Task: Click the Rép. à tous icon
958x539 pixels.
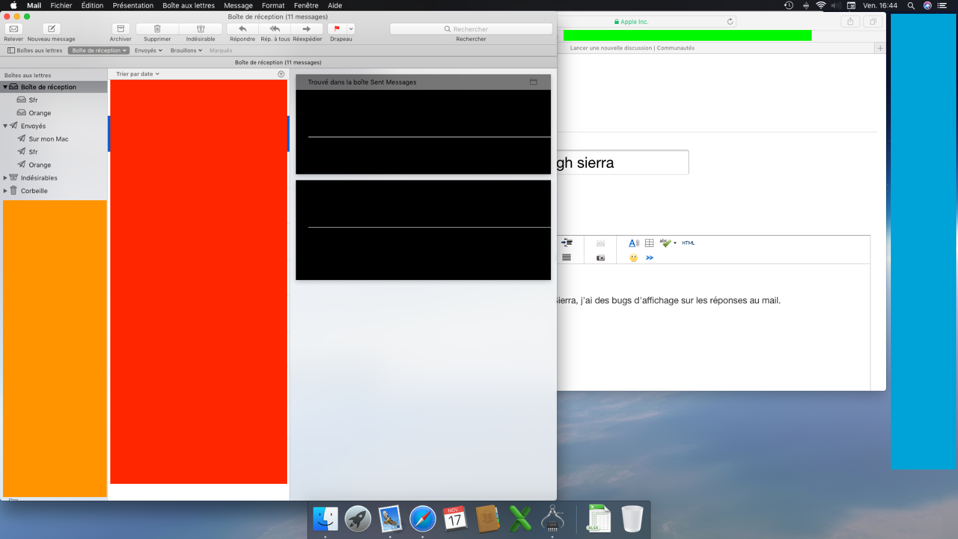Action: 275,29
